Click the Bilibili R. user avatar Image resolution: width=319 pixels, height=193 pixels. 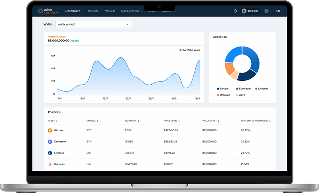(x=244, y=11)
